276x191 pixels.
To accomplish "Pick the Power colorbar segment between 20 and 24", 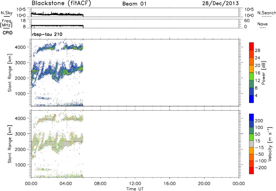I will 252,61.
